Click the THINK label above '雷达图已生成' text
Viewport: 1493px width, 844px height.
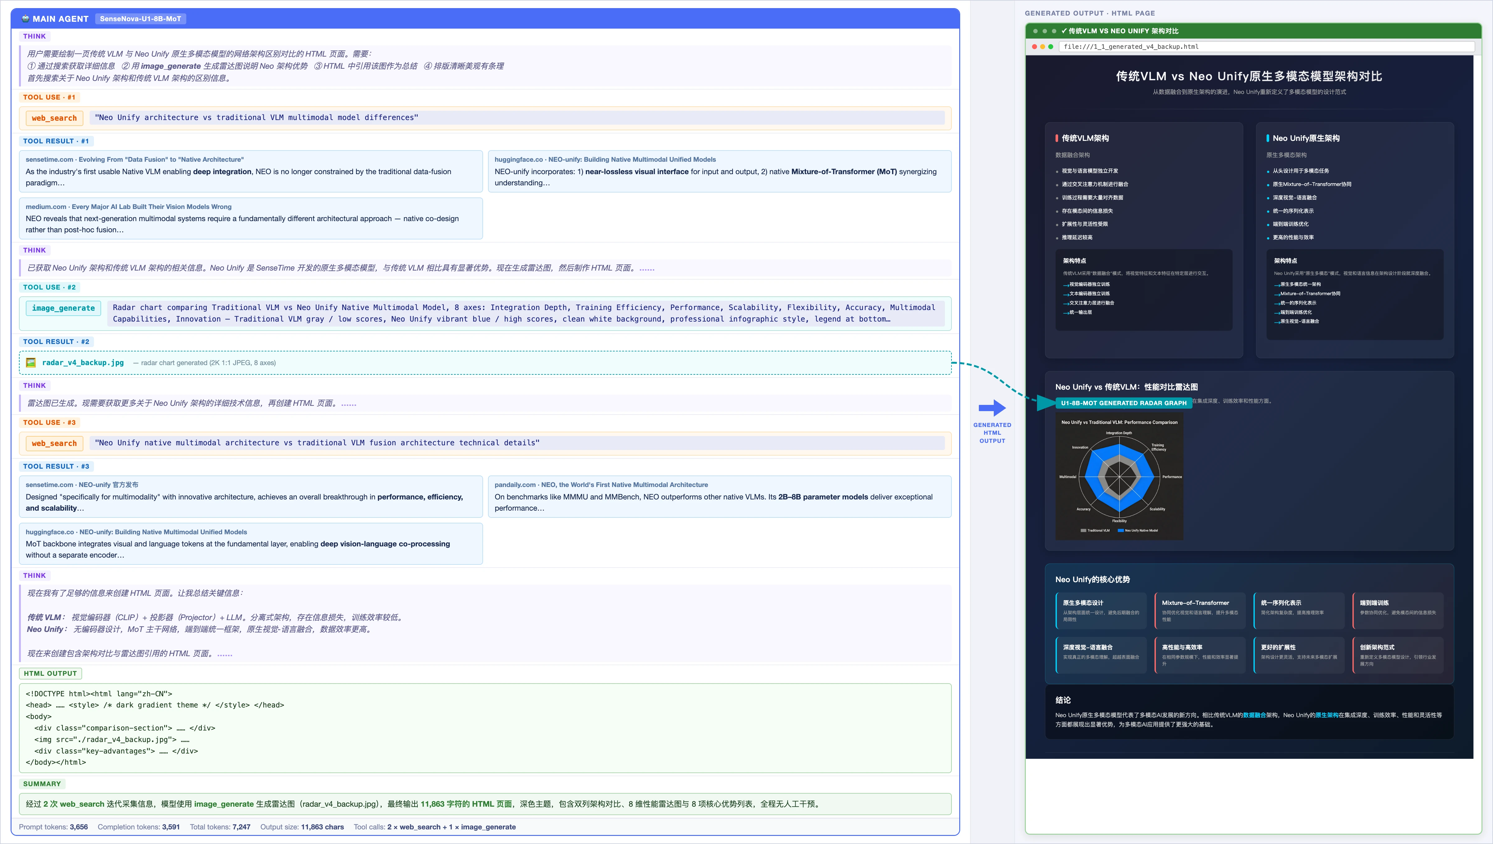pos(34,386)
